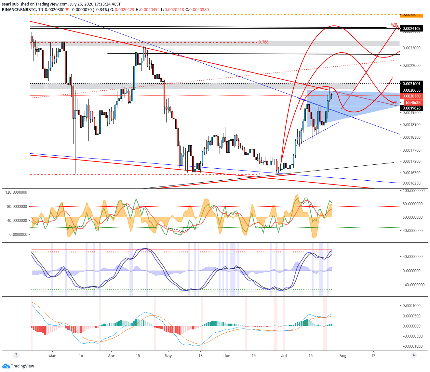Click the 0.0016700 price axis value
The height and width of the screenshot is (372, 430).
click(411, 173)
